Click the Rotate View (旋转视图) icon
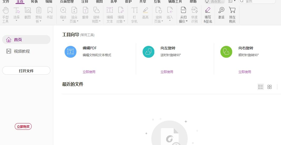 (96, 10)
